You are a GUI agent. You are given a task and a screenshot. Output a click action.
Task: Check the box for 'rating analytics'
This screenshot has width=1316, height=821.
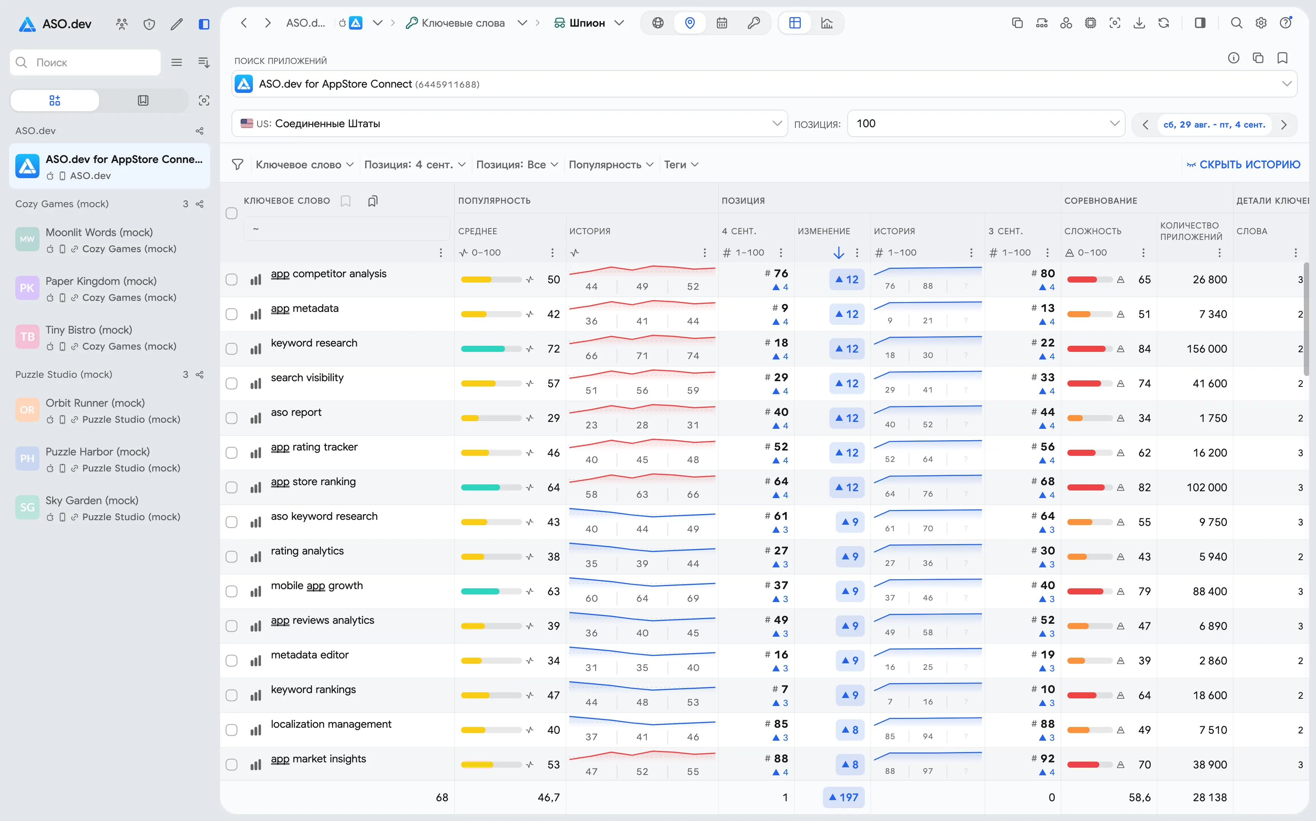coord(232,557)
